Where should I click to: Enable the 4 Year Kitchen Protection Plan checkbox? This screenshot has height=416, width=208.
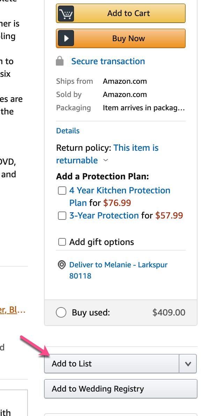pos(62,190)
